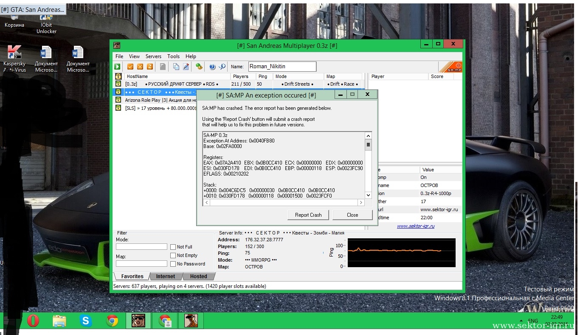Click the green Connect play icon
The height and width of the screenshot is (335, 580).
tap(117, 67)
